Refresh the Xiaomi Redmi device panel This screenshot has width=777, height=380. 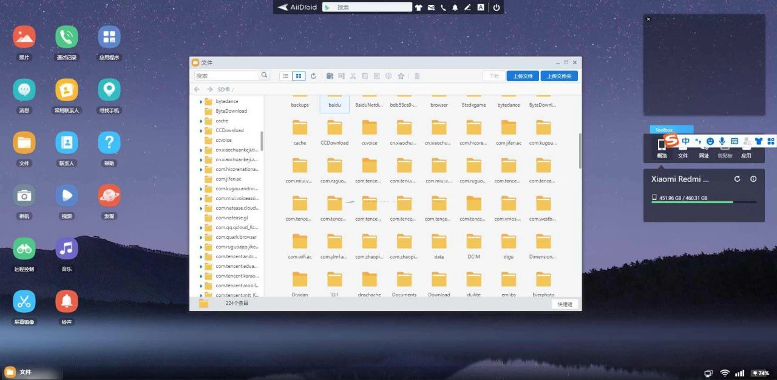pyautogui.click(x=738, y=178)
